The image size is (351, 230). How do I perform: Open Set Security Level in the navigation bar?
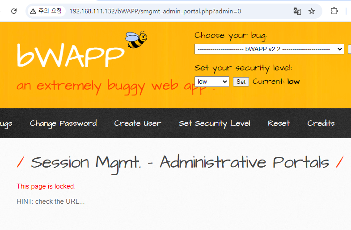(215, 123)
